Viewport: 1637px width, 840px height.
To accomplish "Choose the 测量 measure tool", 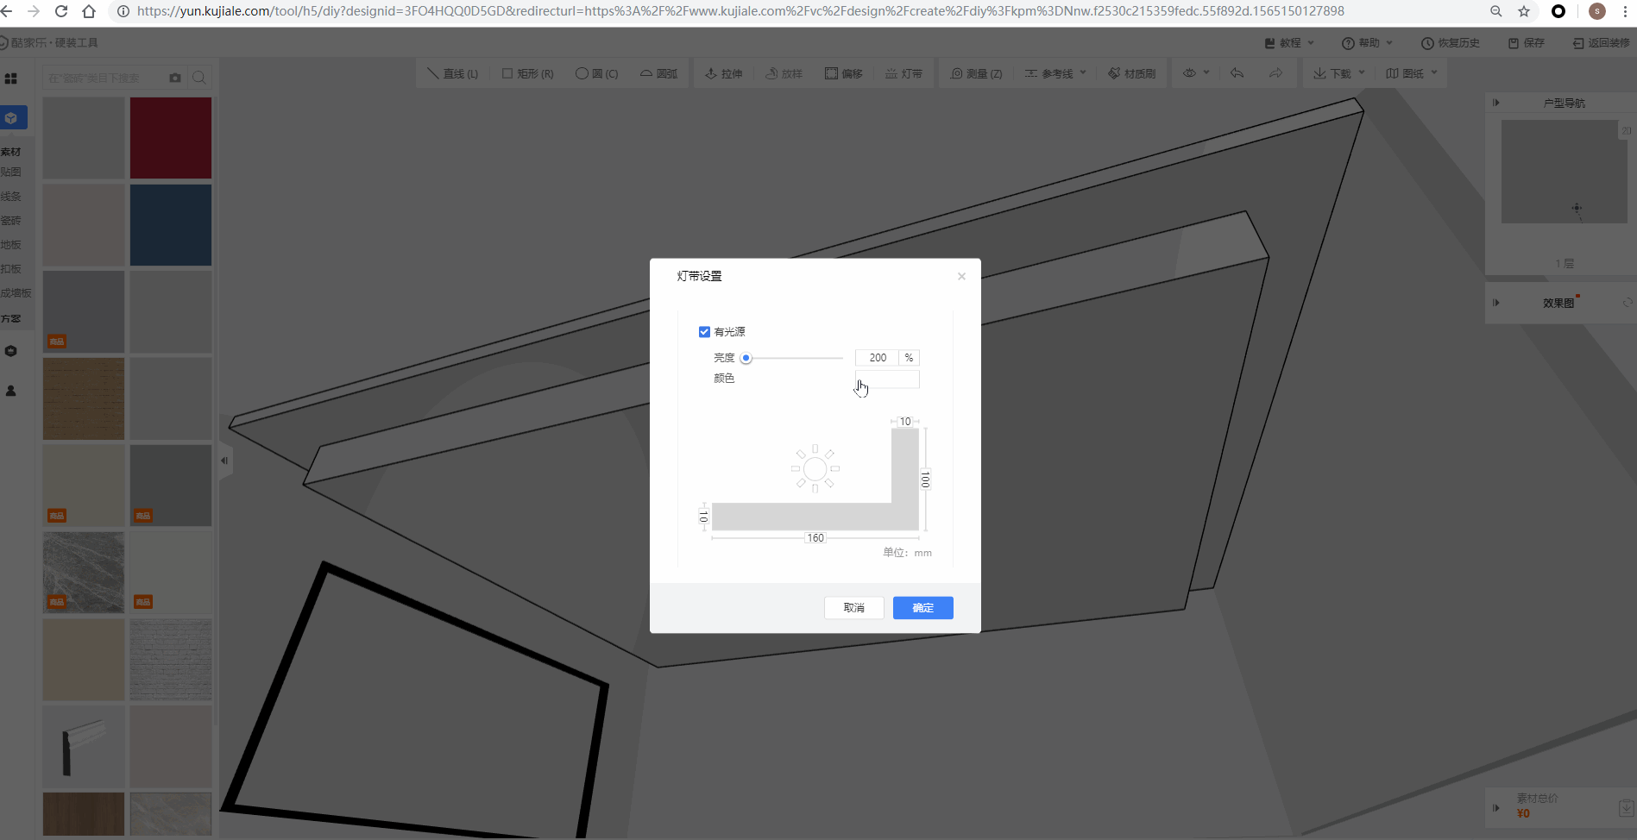I will (976, 74).
